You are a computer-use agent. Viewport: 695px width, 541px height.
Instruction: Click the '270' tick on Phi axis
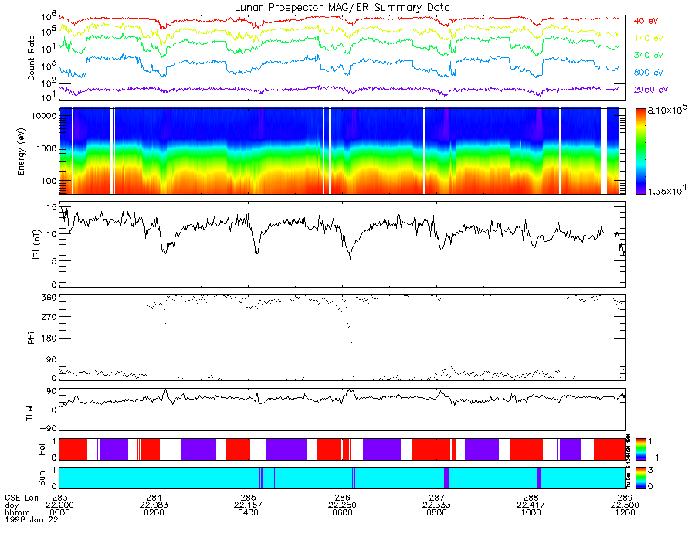point(50,317)
